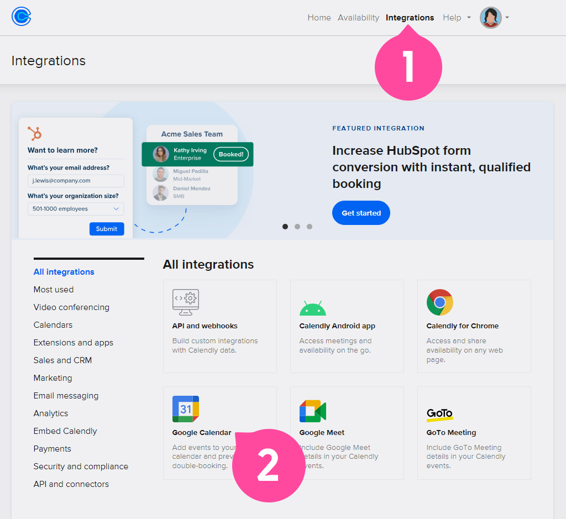Image resolution: width=566 pixels, height=519 pixels.
Task: Open the Calendly Android app integration
Action: [x=337, y=326]
